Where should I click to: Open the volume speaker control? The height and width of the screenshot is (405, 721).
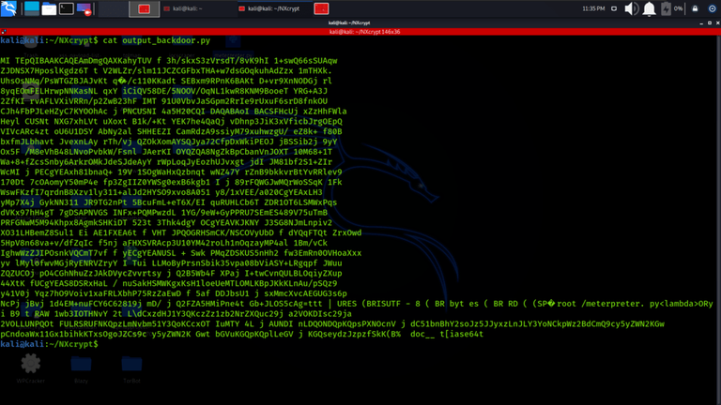point(631,8)
